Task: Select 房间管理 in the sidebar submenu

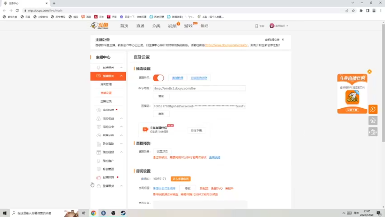Action: 106,84
